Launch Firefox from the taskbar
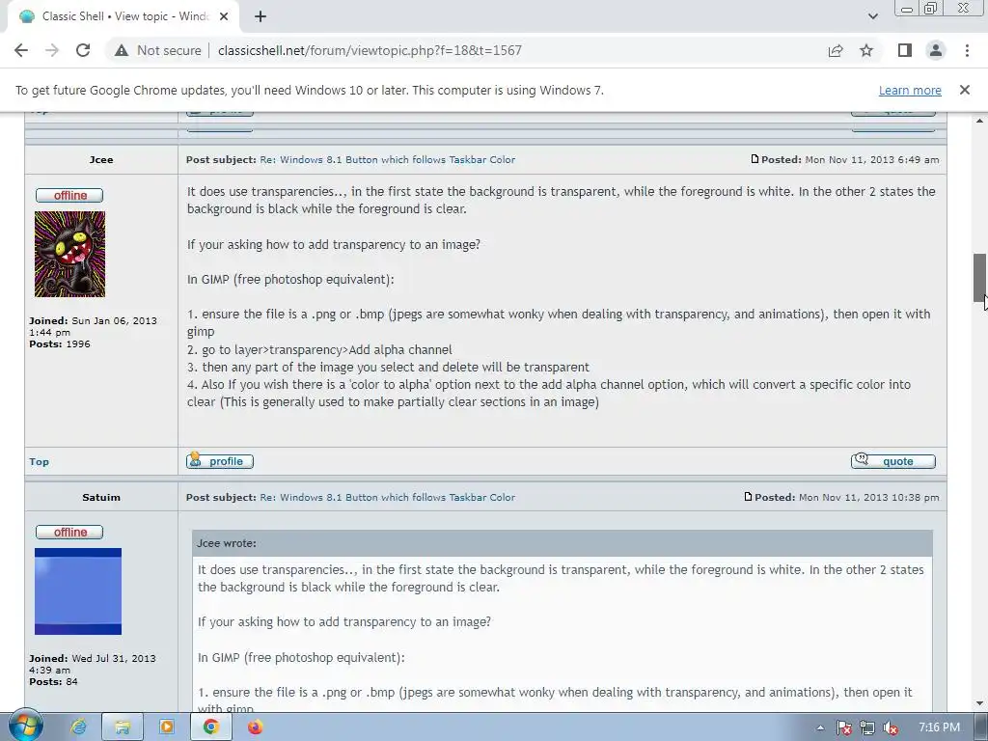 (255, 727)
